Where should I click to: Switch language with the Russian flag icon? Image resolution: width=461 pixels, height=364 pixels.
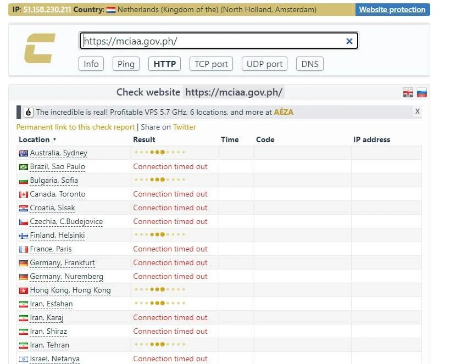tap(421, 93)
